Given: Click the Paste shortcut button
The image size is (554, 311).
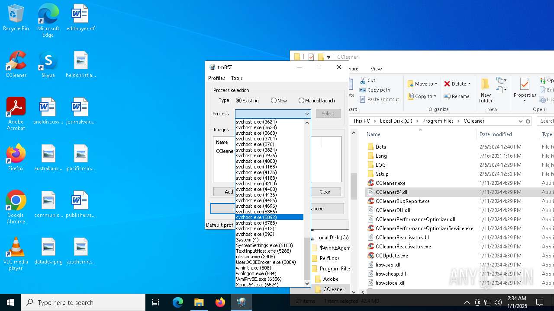Looking at the screenshot, I should (x=379, y=99).
